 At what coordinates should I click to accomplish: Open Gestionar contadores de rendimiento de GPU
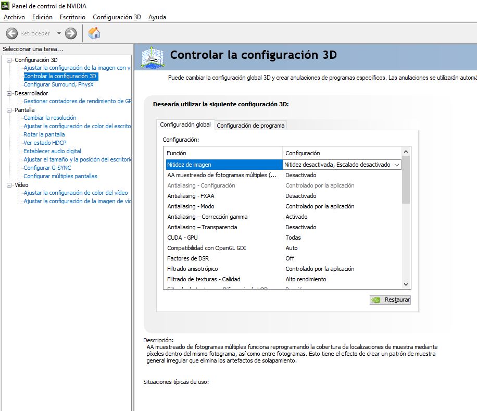pos(77,101)
